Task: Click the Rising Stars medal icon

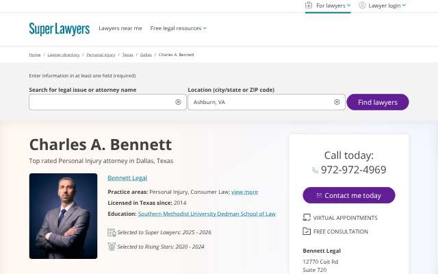Action: [x=112, y=247]
